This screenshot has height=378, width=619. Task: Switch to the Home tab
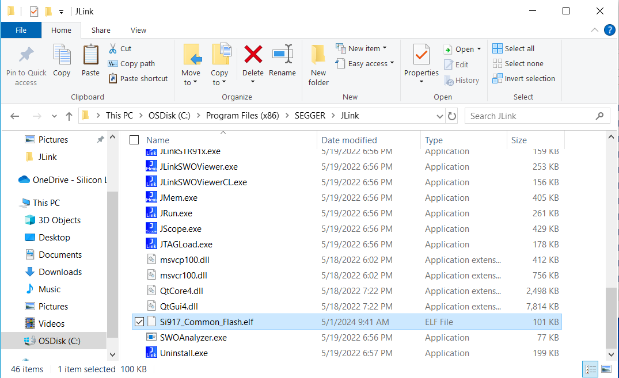(x=61, y=30)
